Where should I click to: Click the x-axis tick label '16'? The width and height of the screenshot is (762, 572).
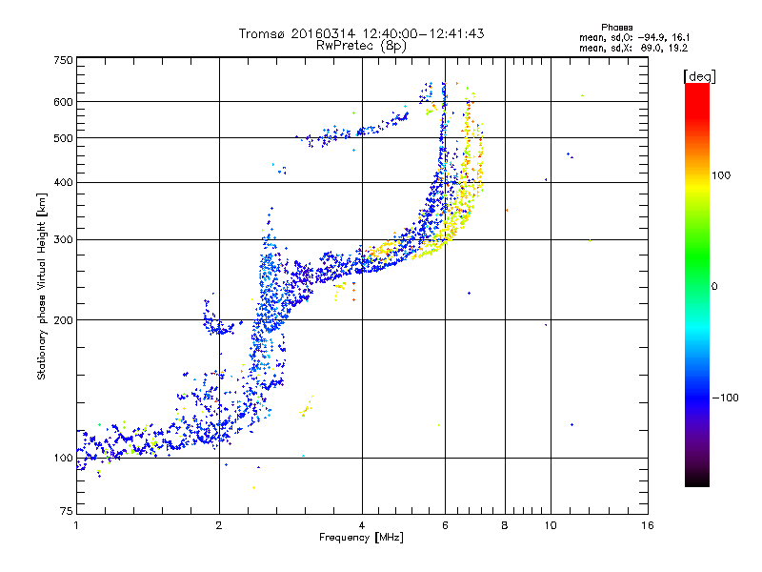(x=648, y=525)
